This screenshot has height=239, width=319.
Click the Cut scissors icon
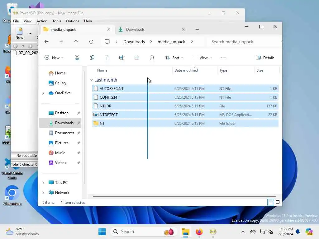[77, 58]
